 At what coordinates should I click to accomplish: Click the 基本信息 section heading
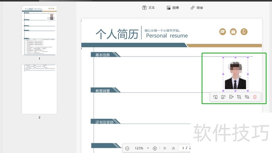point(103,55)
